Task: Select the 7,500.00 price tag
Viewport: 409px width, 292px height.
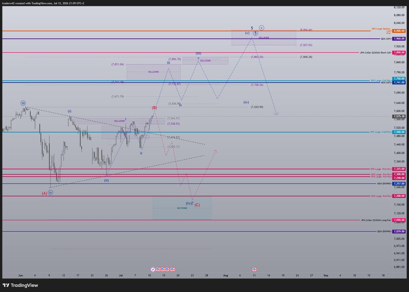Action: [399, 132]
